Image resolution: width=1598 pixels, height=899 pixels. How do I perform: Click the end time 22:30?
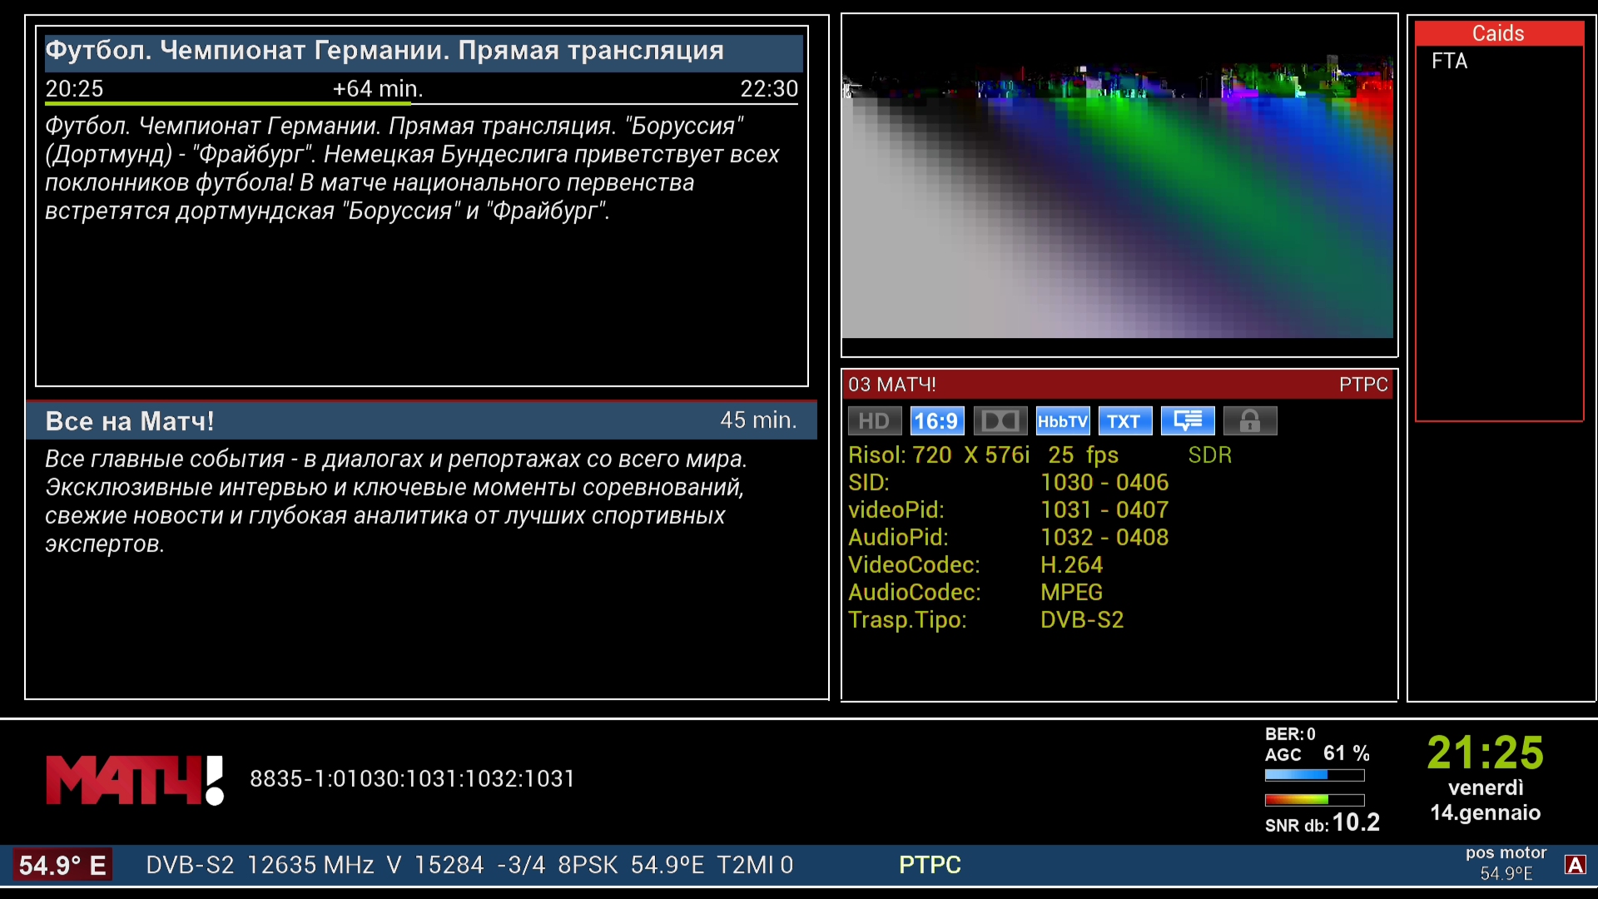point(769,88)
